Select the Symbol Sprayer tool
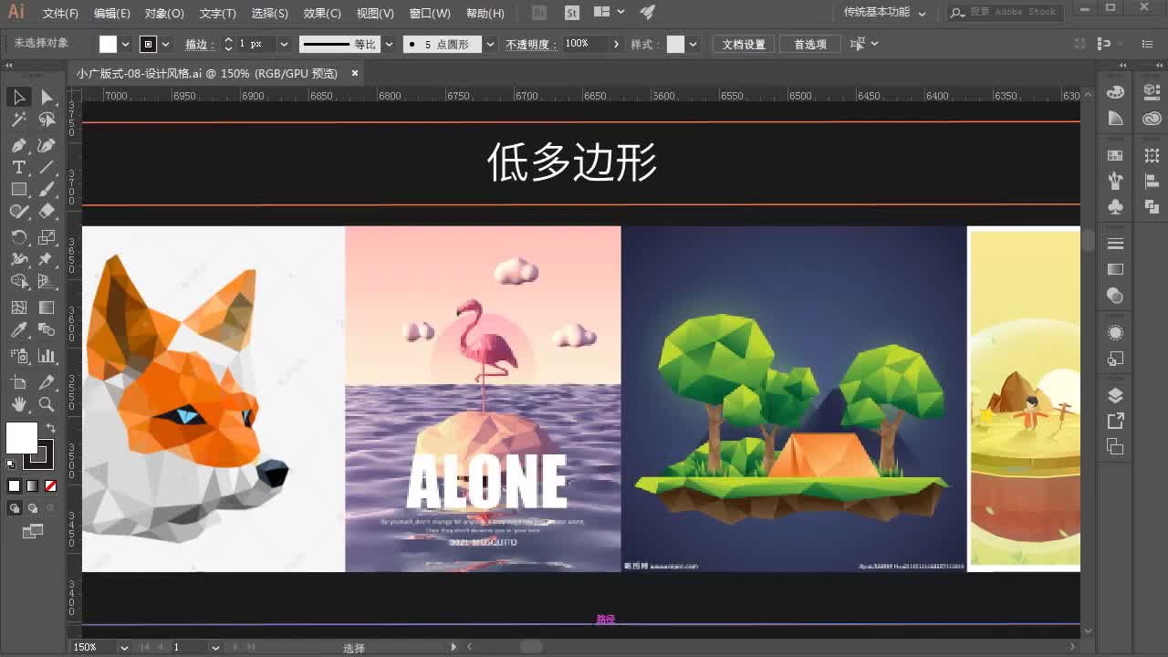This screenshot has width=1168, height=657. tap(18, 356)
